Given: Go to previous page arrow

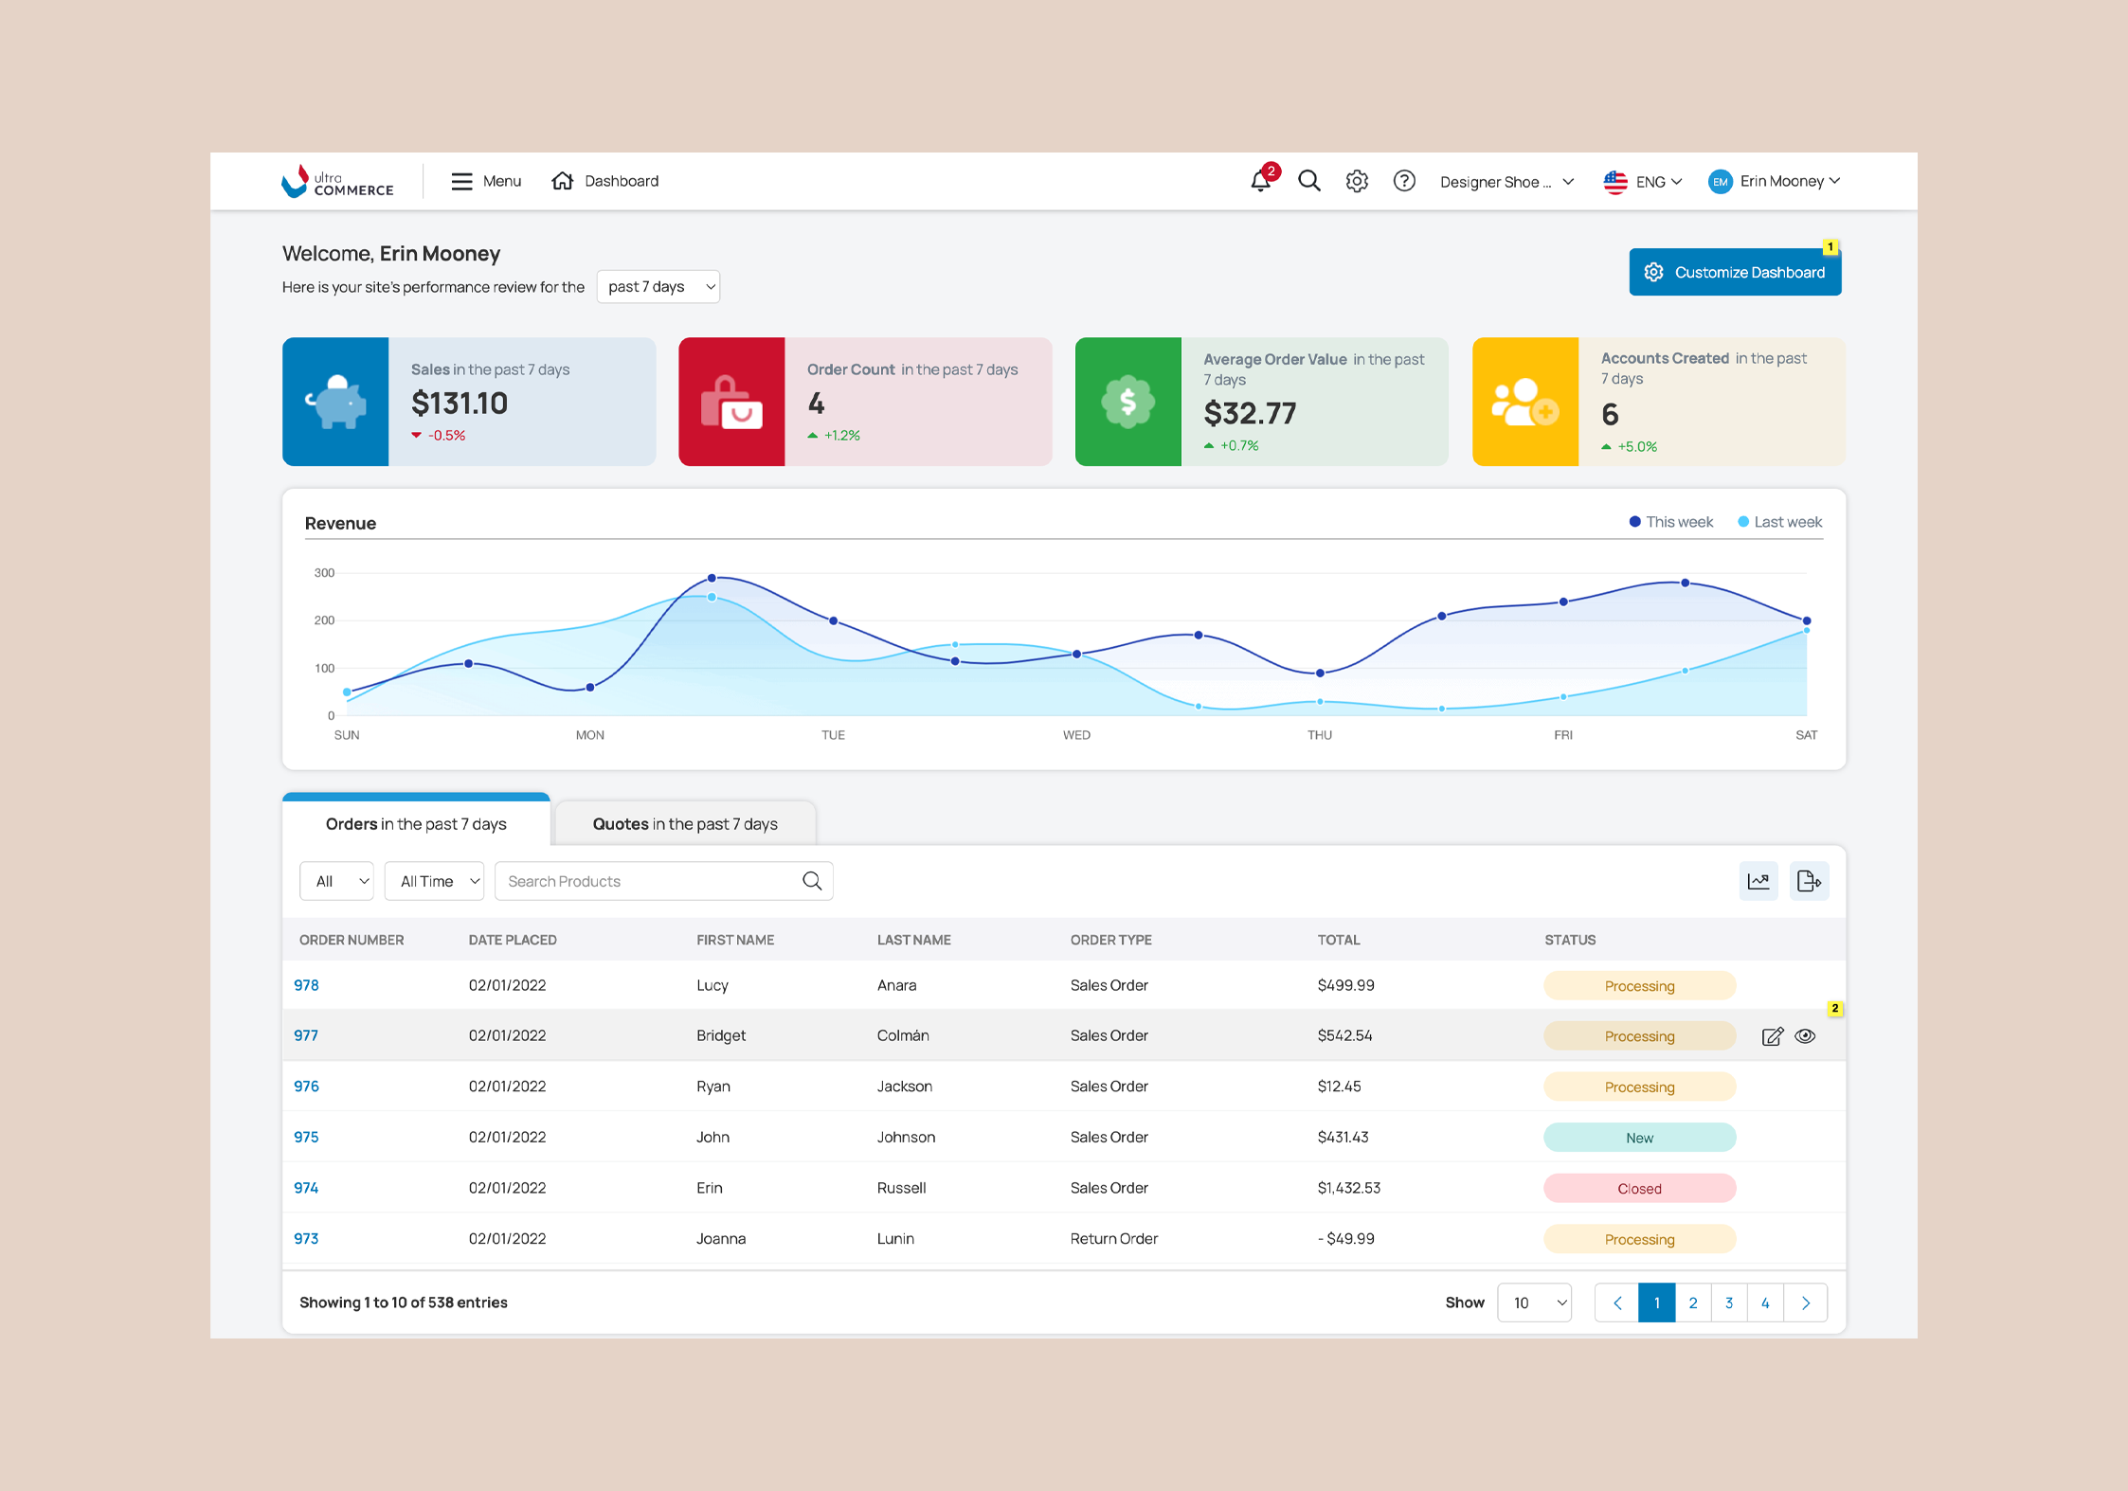Looking at the screenshot, I should [1617, 1302].
